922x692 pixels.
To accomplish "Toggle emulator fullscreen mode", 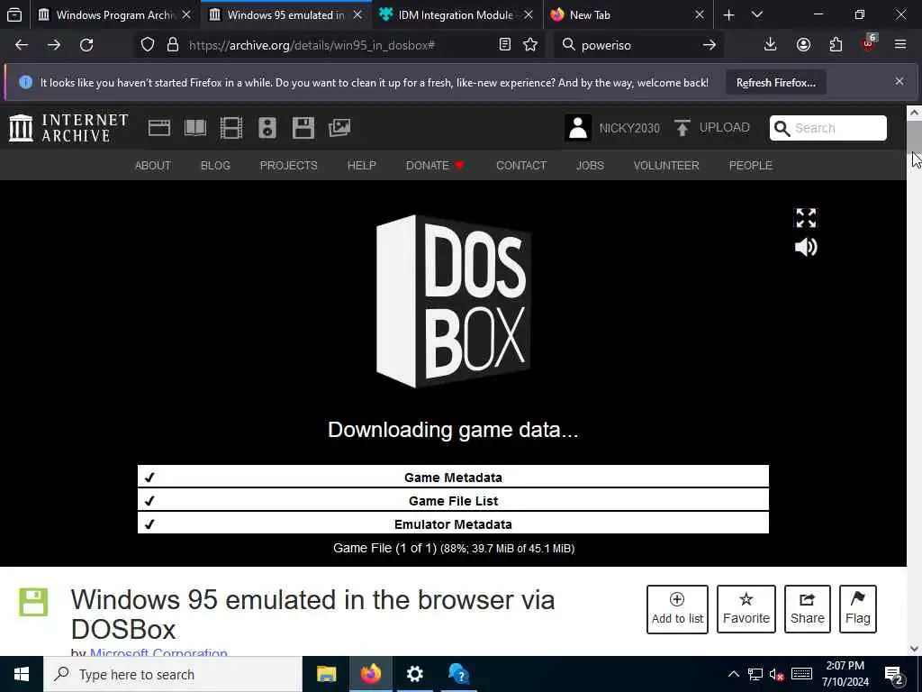I will [x=806, y=218].
